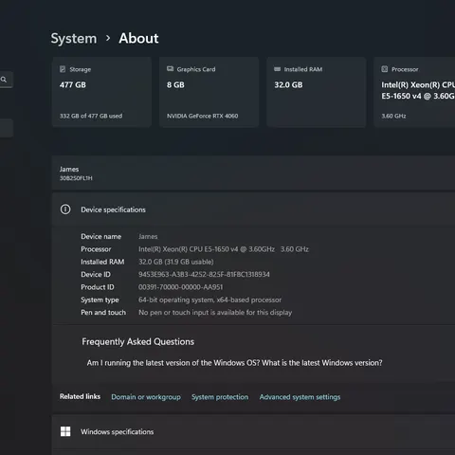The height and width of the screenshot is (455, 455).
Task: Go back to System breadcrumb
Action: [74, 39]
